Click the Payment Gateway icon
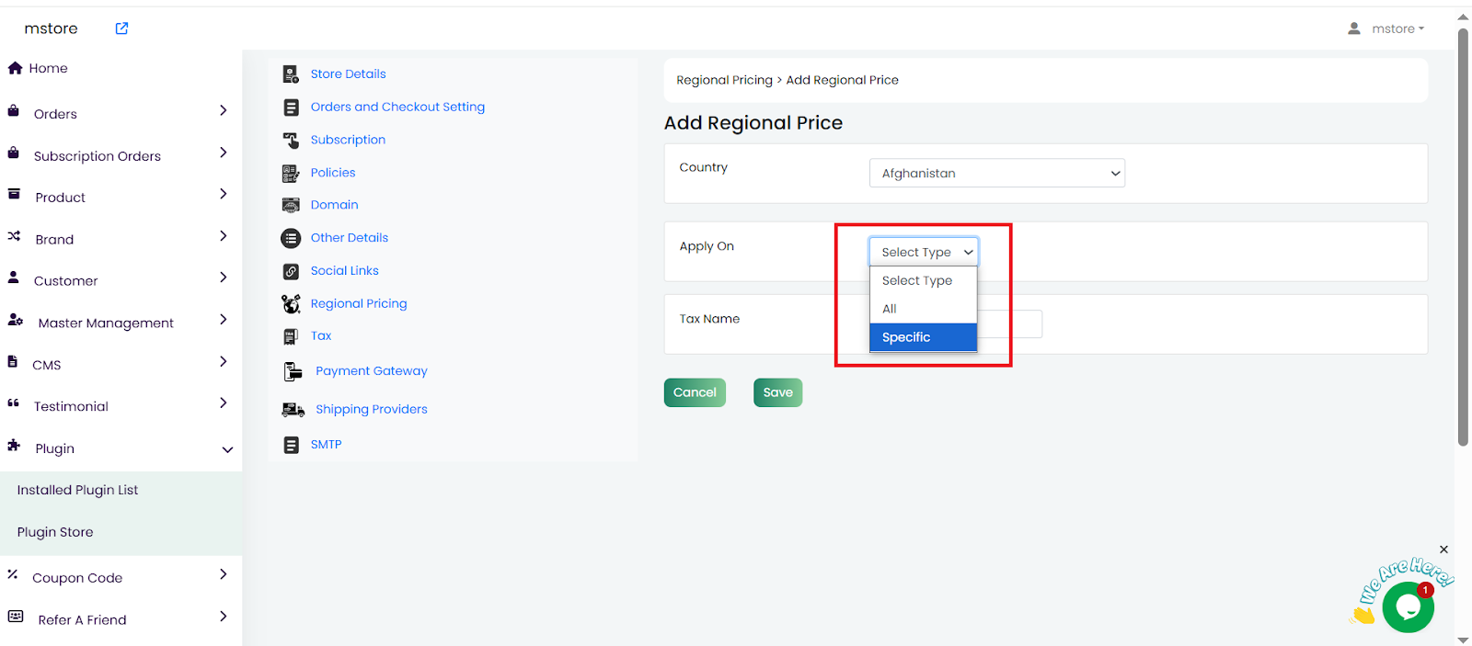 click(x=293, y=371)
